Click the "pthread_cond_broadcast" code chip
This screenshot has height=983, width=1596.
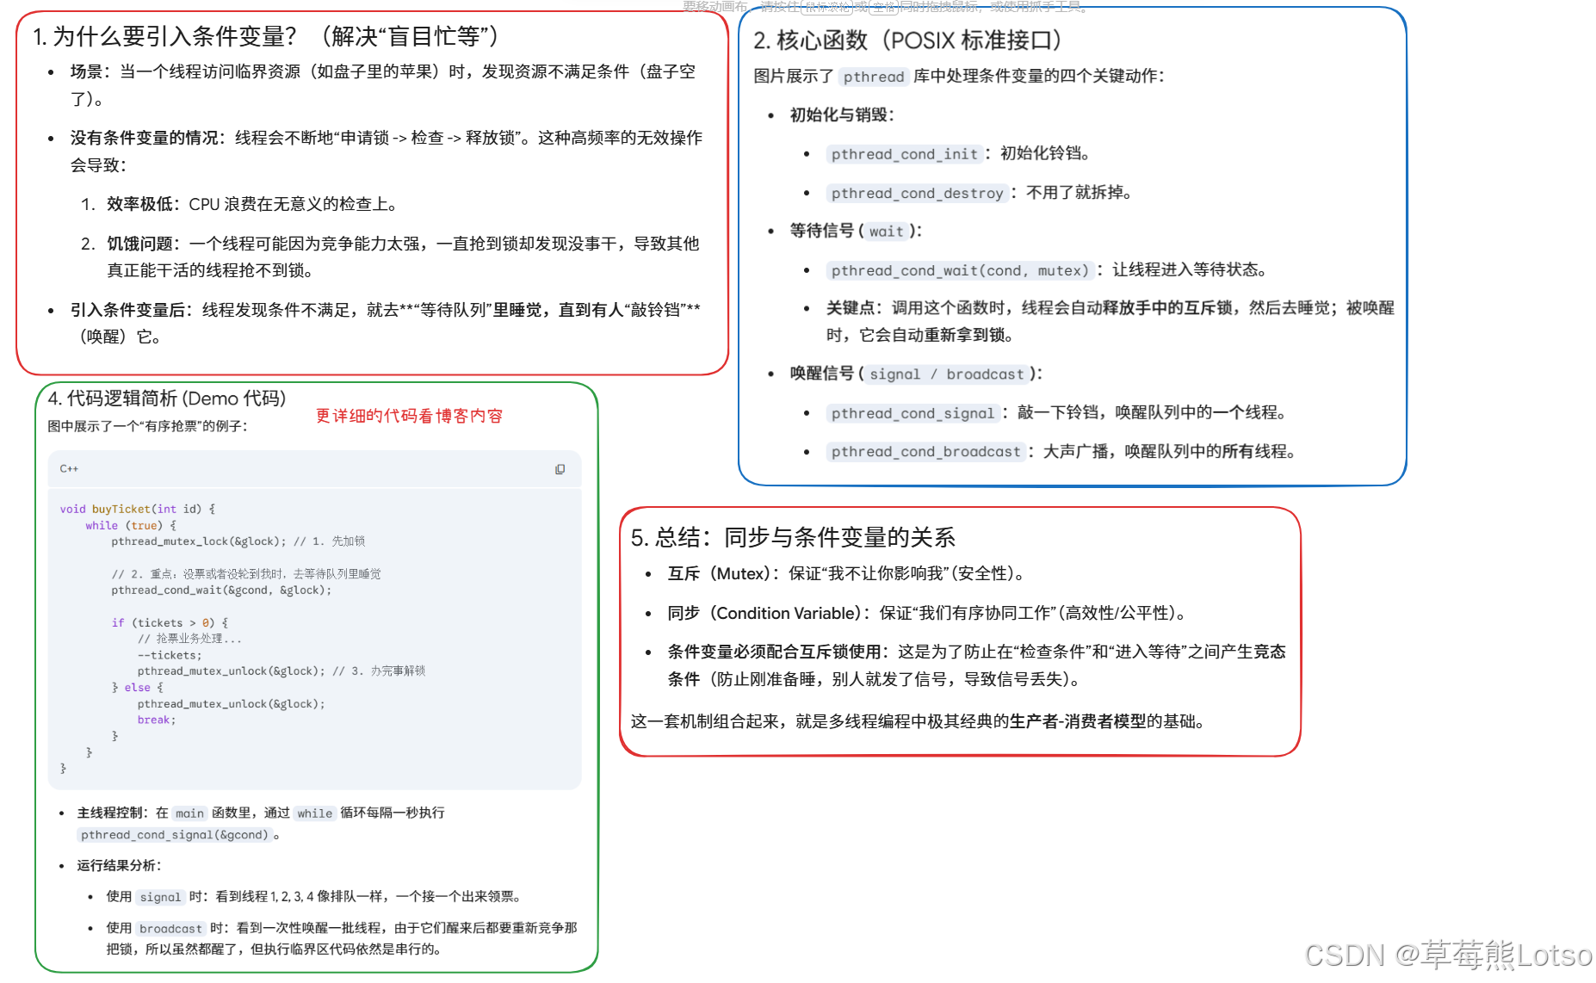point(926,452)
